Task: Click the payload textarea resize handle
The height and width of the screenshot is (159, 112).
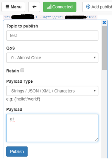Action: (96, 140)
